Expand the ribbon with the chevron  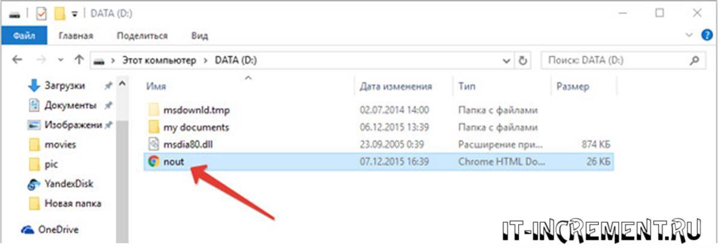tap(692, 36)
